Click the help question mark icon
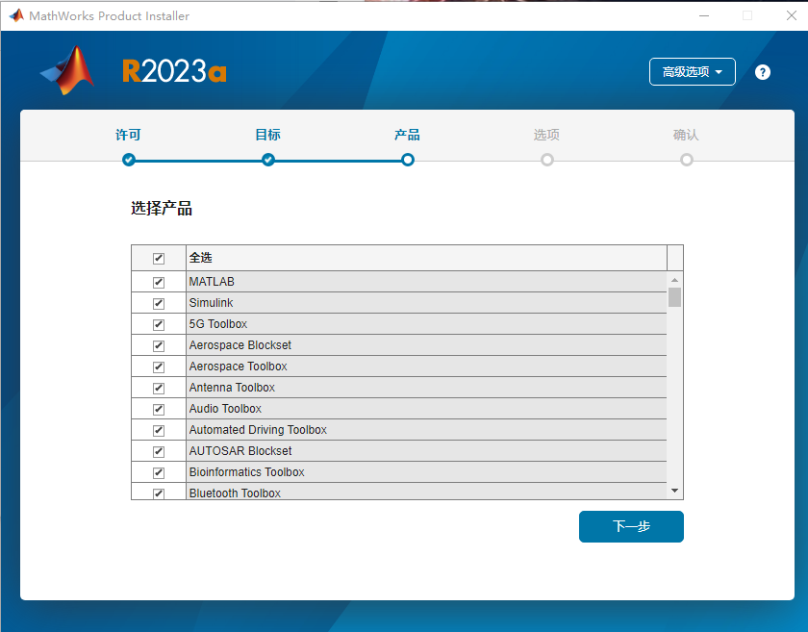Viewport: 808px width, 632px height. point(762,72)
